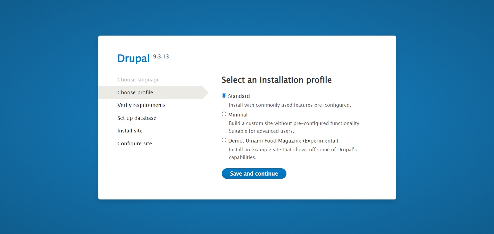Click the Minimal profile description text
Viewport: 494px width, 234px height.
[x=295, y=127]
